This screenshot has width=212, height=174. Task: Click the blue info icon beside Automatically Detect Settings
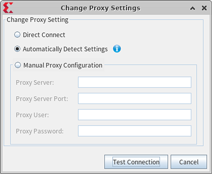117,49
